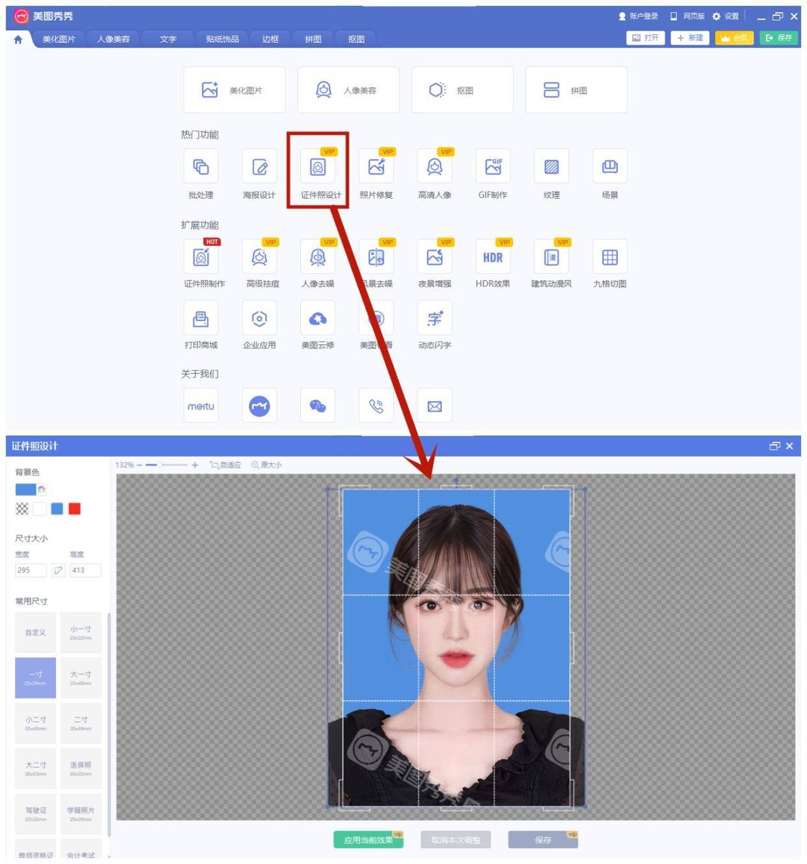This screenshot has width=807, height=864.
Task: Open the 海报设计 poster design tool
Action: [259, 167]
